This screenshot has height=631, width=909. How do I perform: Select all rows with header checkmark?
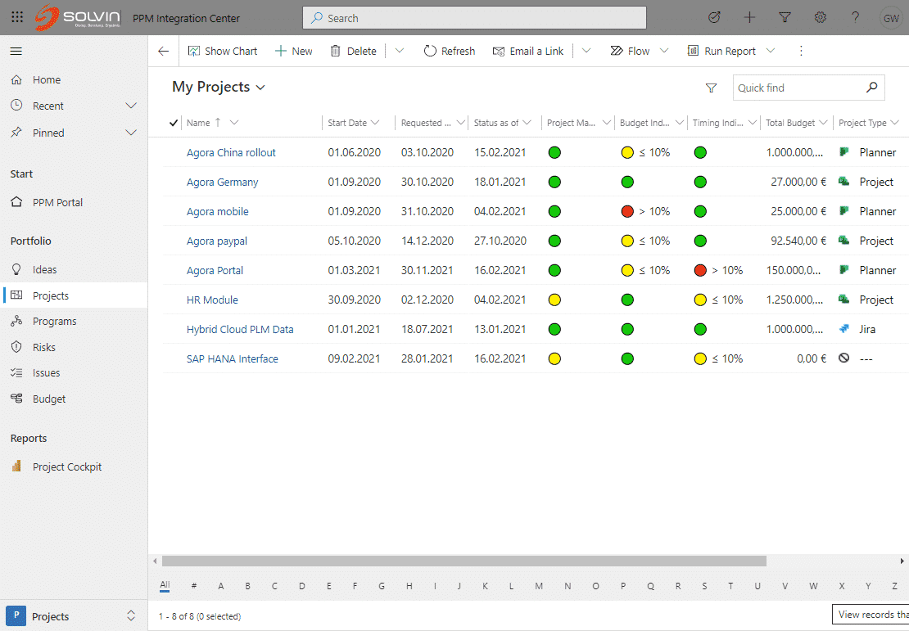click(174, 123)
